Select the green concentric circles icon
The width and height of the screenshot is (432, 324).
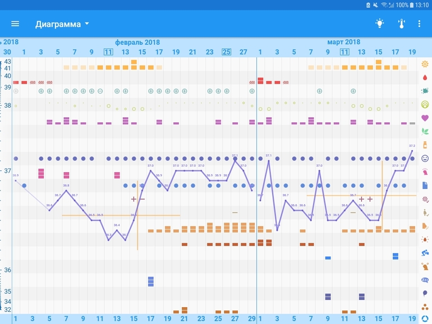point(425,104)
